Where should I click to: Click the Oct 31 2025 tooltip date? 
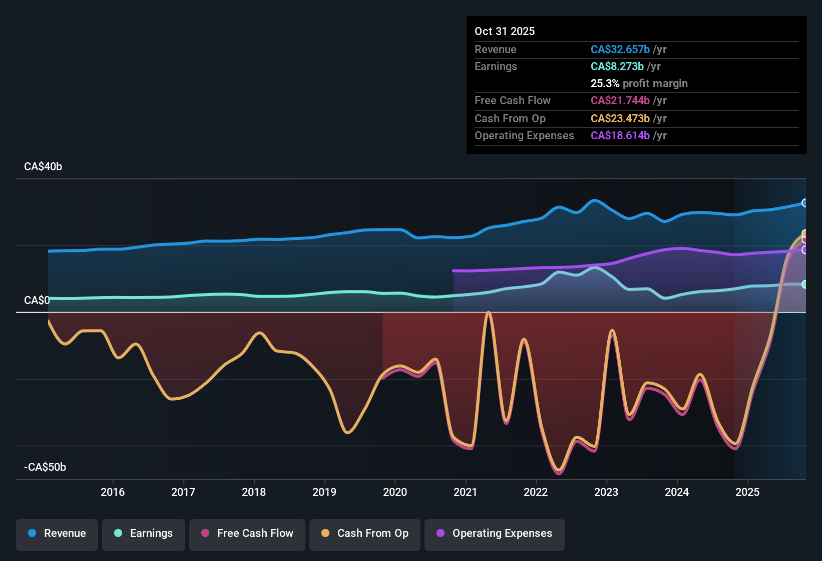pos(505,31)
